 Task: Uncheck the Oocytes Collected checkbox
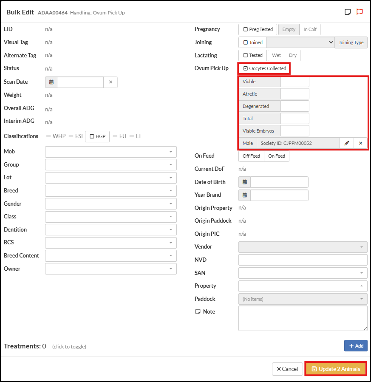pyautogui.click(x=246, y=68)
